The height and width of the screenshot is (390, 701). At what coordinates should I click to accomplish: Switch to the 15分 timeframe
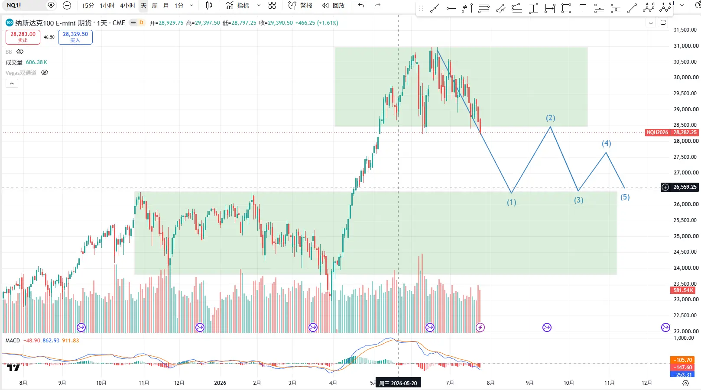(88, 6)
